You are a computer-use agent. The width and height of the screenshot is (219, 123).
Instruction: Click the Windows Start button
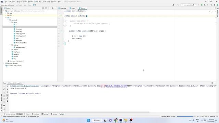[88, 120]
